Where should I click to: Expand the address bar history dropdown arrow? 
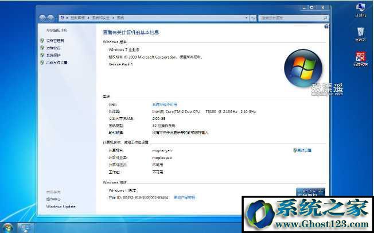pos(247,18)
